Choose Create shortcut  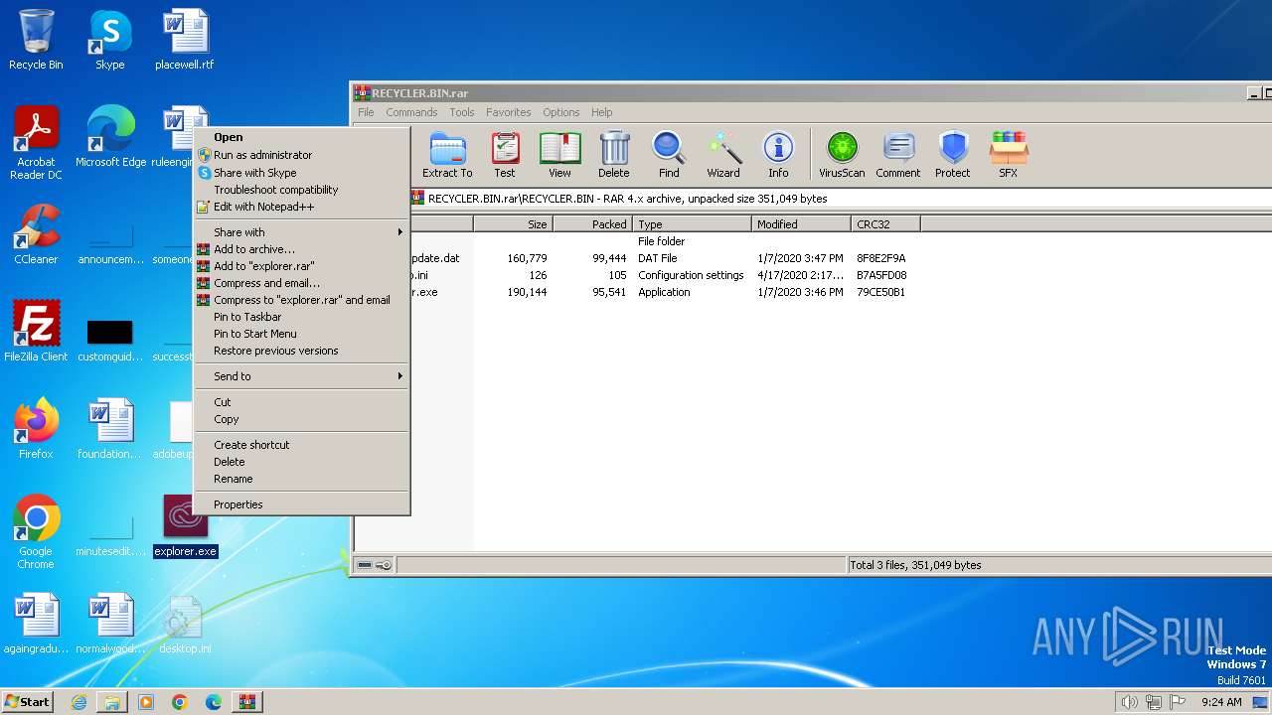point(301,445)
